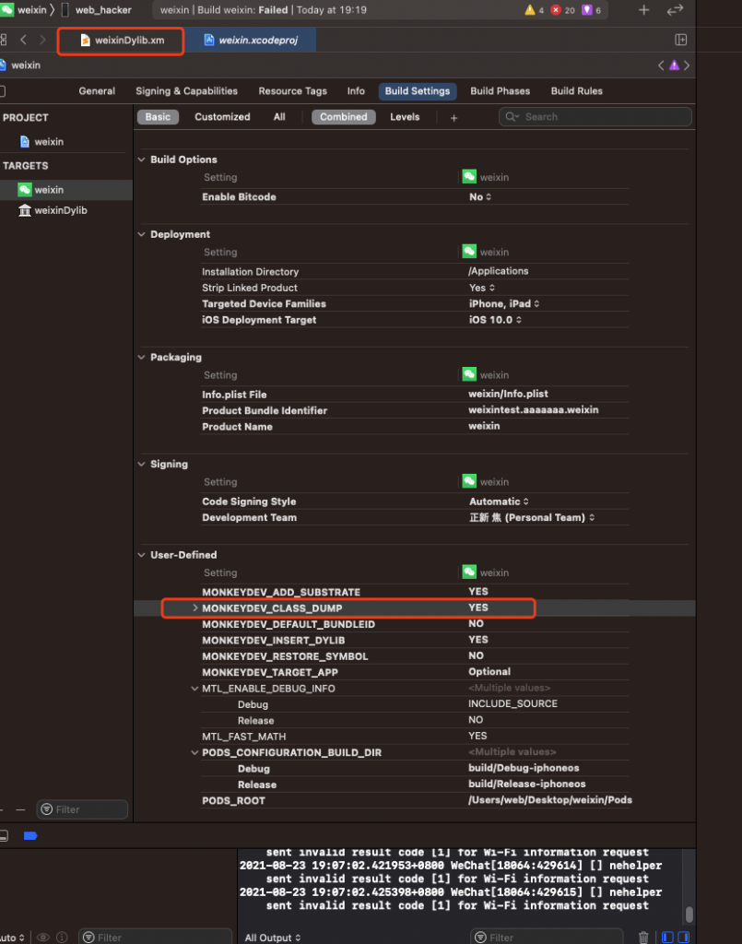The image size is (742, 944).
Task: Open the iOS Deployment Target dropdown
Action: point(495,320)
